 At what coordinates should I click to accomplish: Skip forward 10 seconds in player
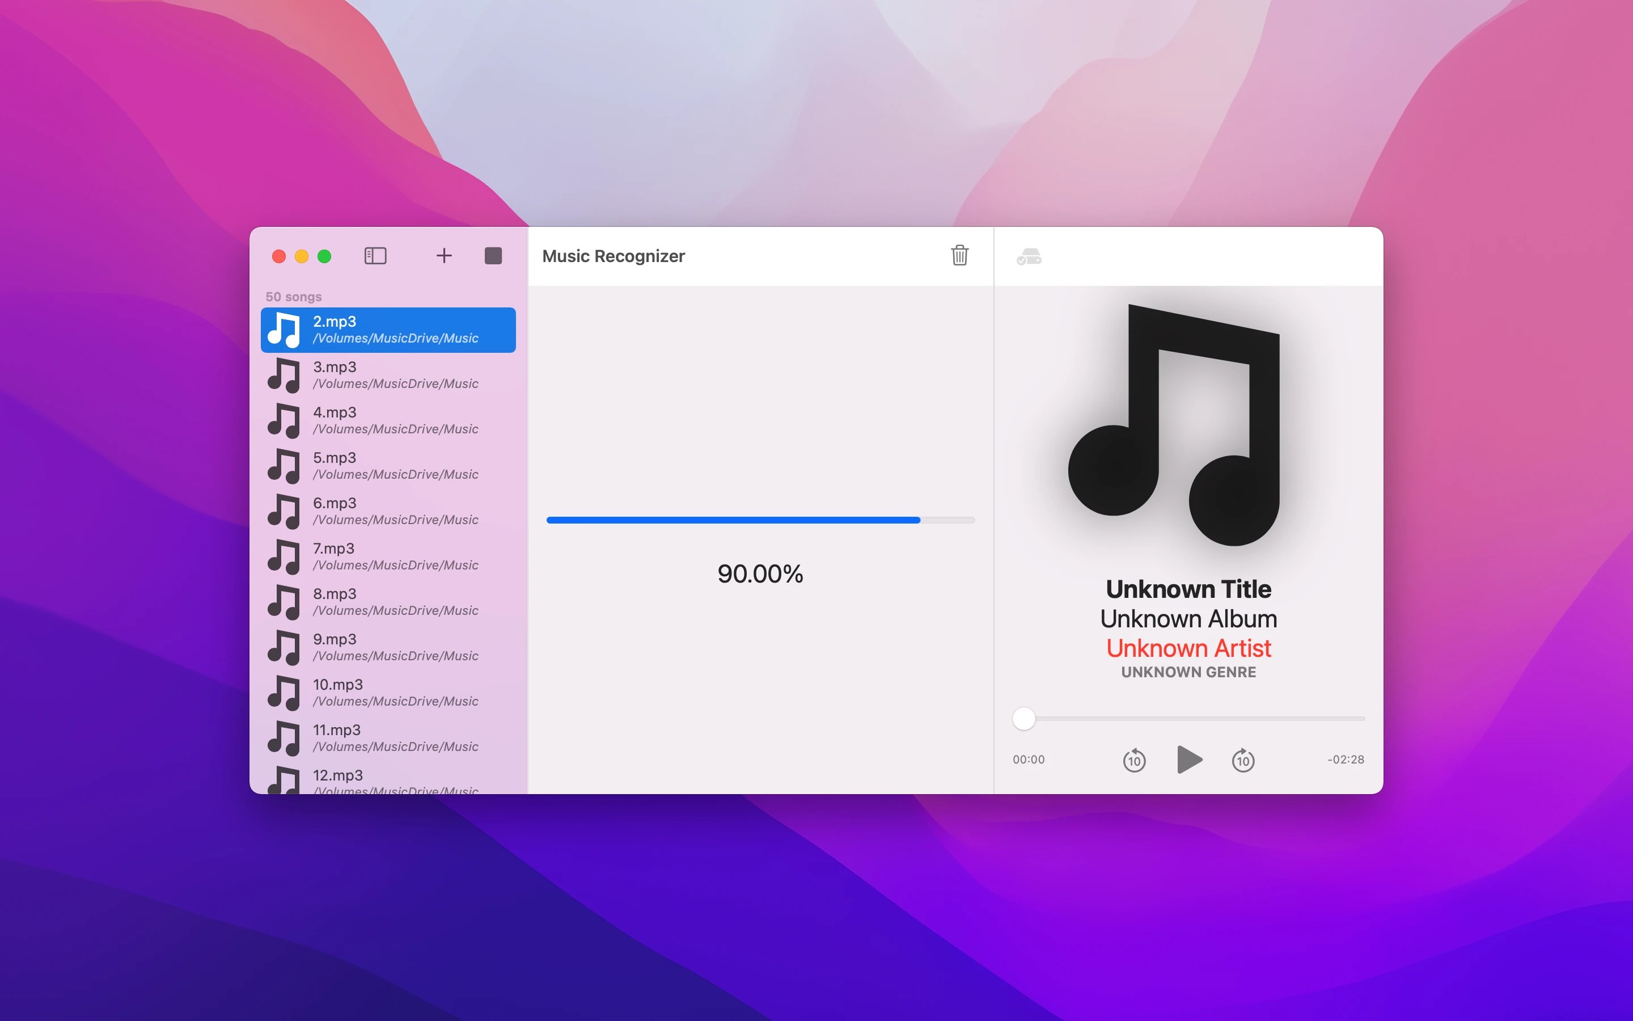[x=1243, y=760]
